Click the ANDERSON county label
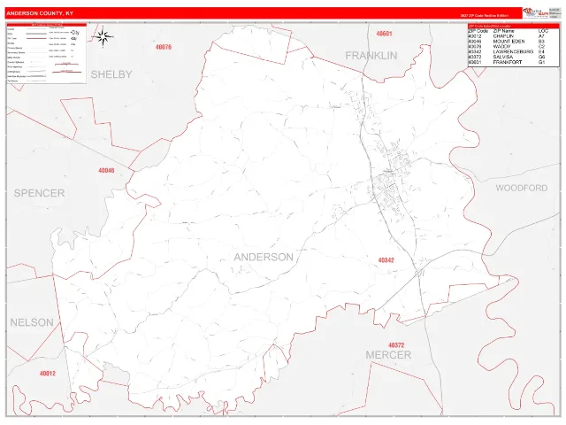This screenshot has width=566, height=425. (x=264, y=257)
